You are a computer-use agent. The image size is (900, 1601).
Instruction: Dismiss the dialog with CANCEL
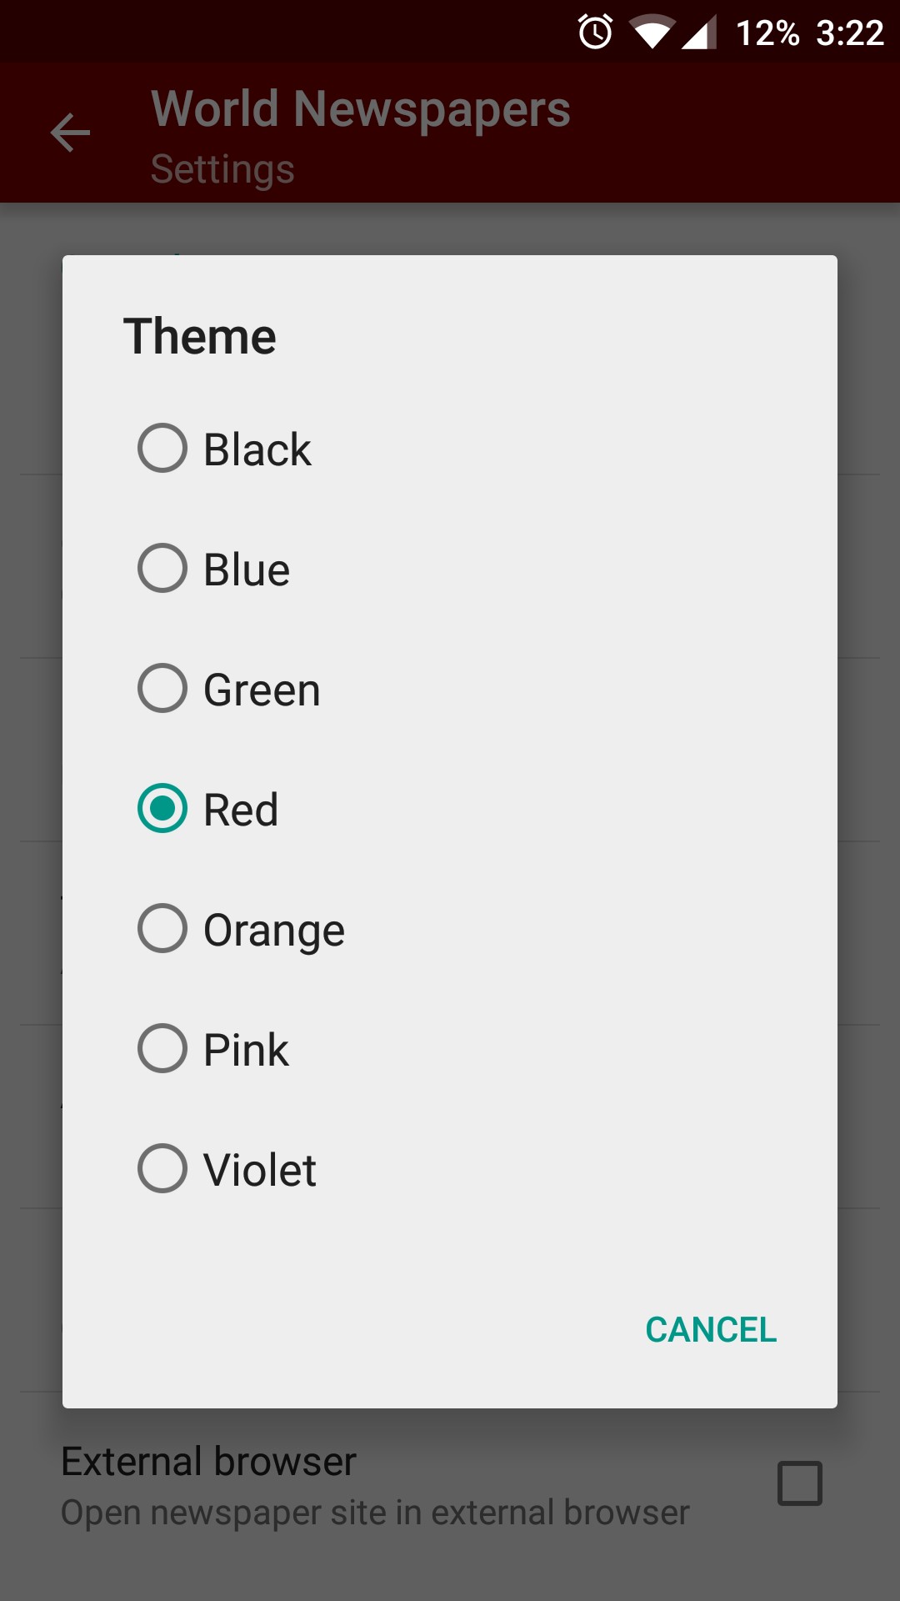click(711, 1330)
